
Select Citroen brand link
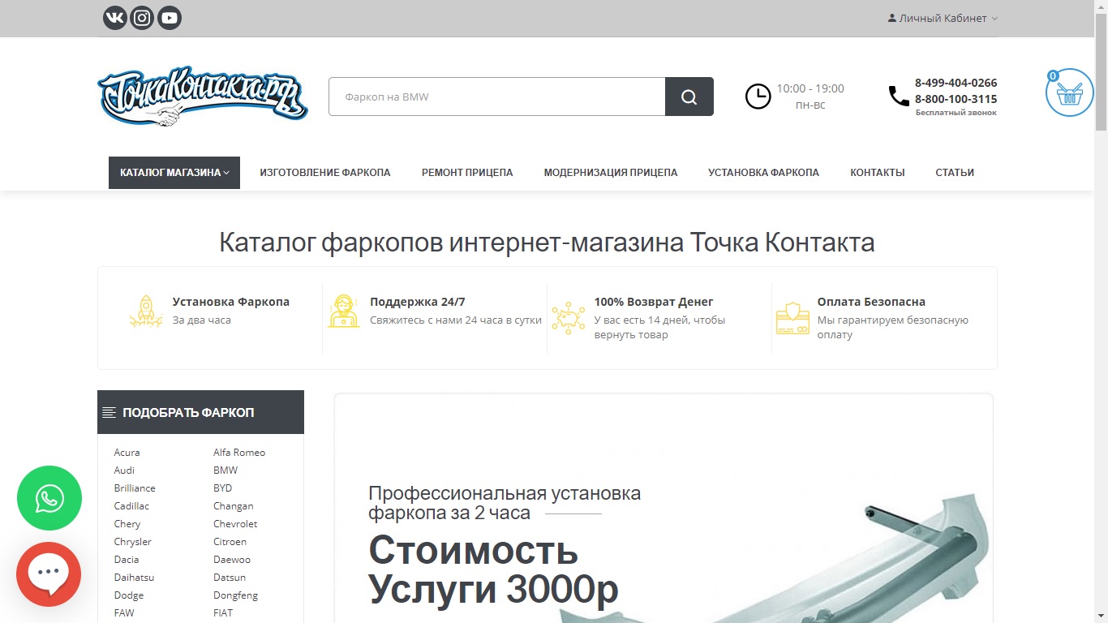click(230, 542)
